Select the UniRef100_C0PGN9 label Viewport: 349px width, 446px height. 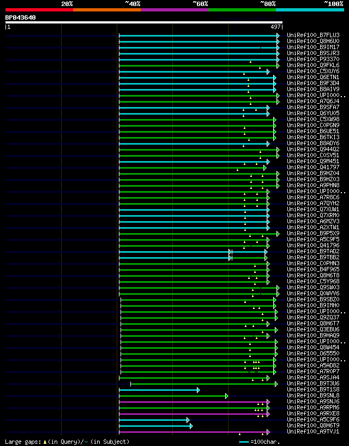coord(313,125)
